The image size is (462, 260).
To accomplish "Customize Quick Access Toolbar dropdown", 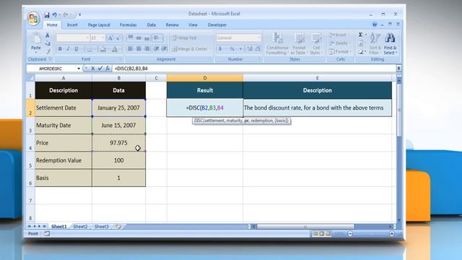I will (80, 14).
